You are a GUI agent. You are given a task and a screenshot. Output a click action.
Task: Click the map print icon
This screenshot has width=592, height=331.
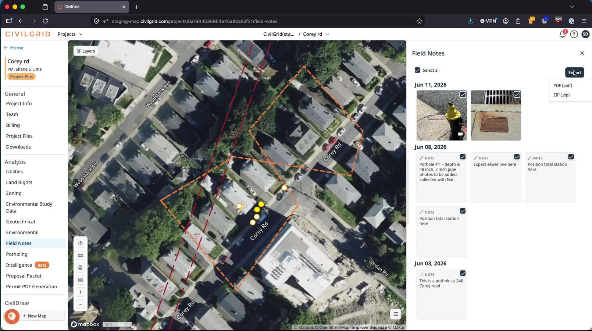[x=80, y=268]
